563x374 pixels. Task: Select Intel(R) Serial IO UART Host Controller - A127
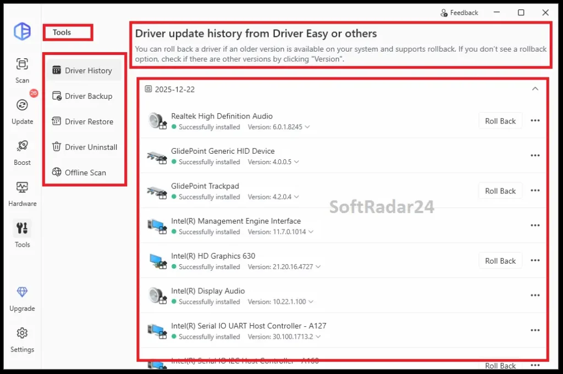[x=249, y=326]
